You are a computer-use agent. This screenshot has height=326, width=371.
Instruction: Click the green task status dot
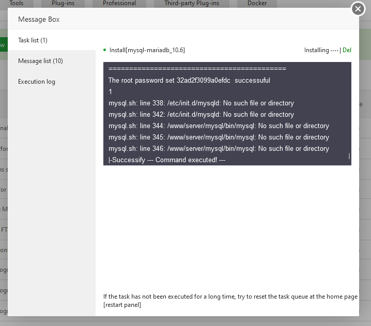click(105, 50)
